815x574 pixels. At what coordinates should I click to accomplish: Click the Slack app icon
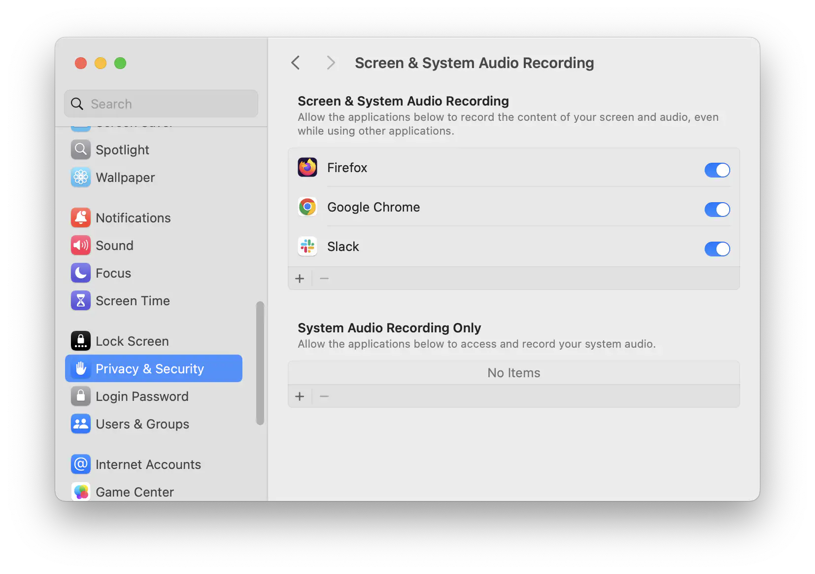[x=307, y=247]
